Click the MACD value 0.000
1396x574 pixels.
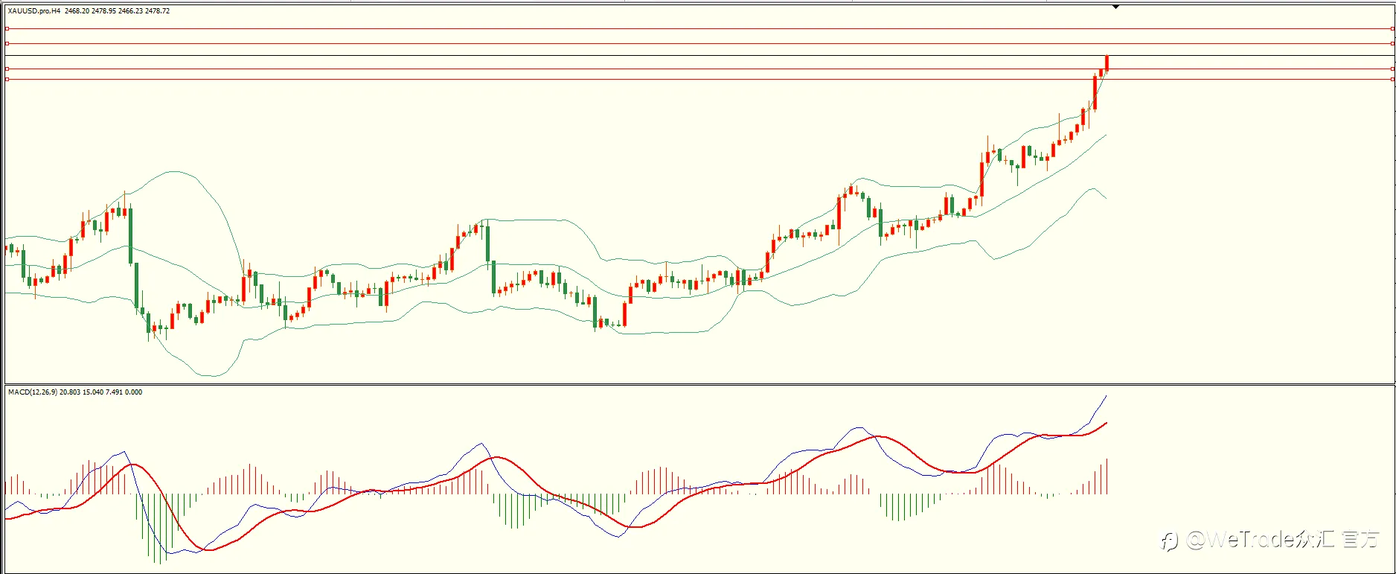coord(134,392)
